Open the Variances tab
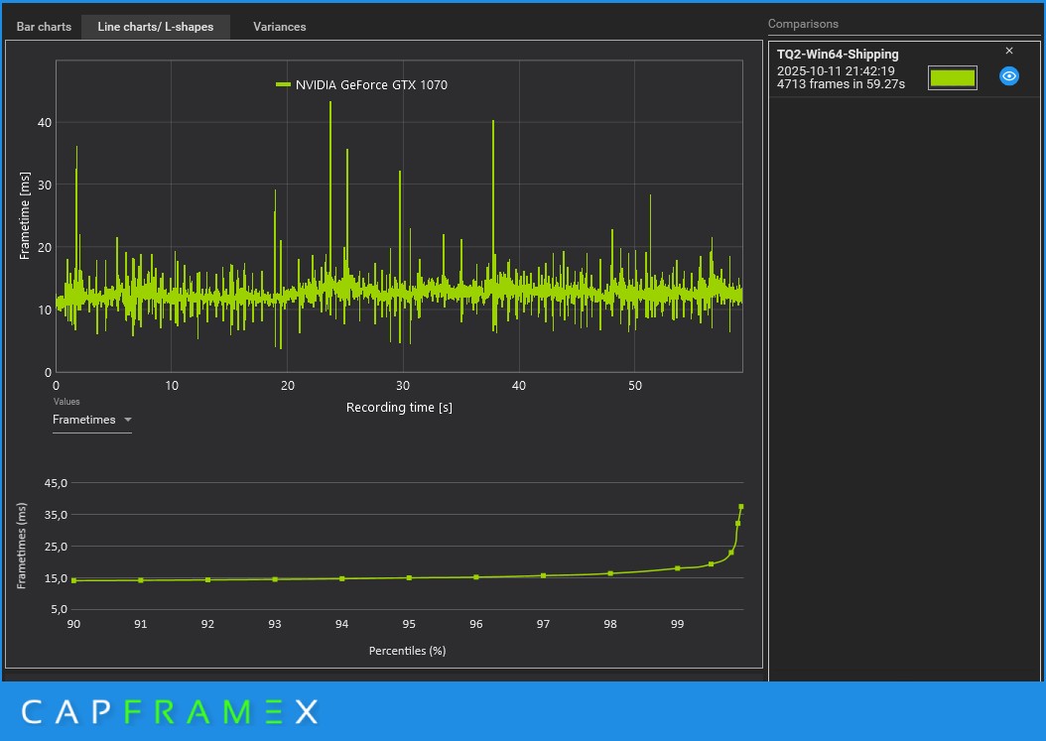 [280, 27]
